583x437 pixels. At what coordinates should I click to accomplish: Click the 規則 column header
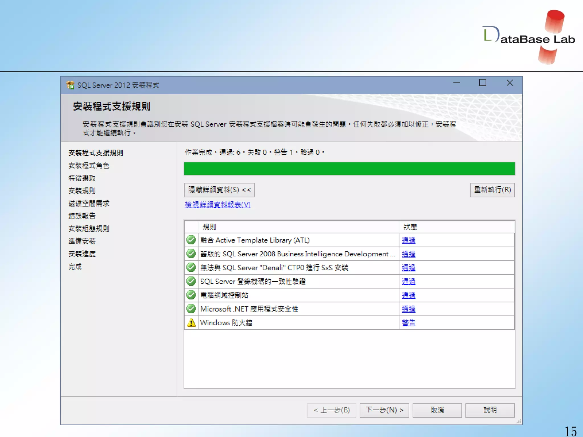[x=298, y=227]
